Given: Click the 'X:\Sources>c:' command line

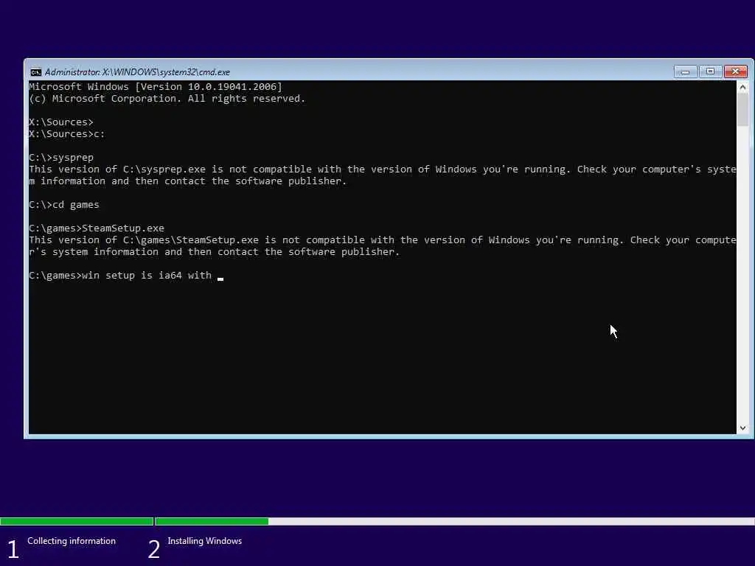Looking at the screenshot, I should [x=67, y=134].
